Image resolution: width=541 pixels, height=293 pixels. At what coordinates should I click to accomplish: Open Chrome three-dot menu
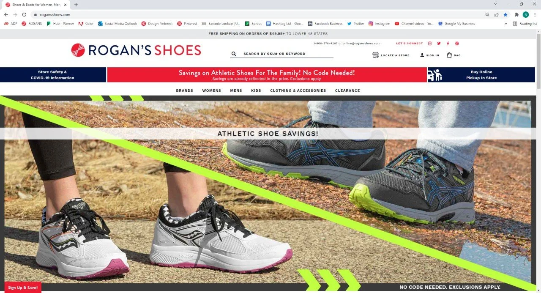point(535,14)
